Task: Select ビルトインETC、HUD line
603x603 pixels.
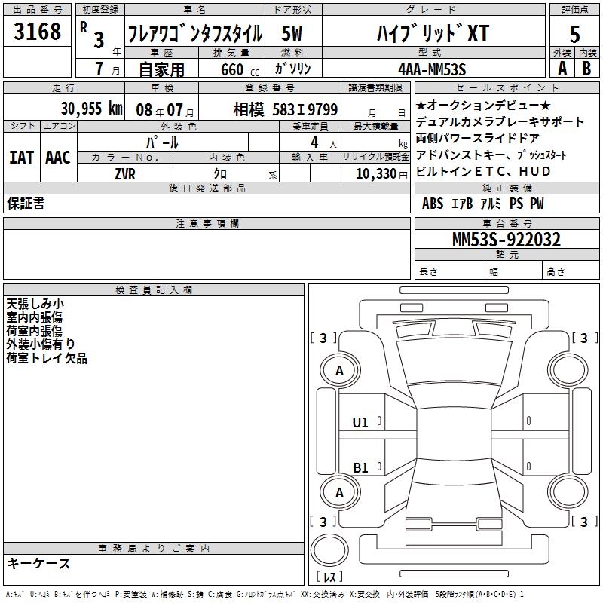Action: point(483,171)
